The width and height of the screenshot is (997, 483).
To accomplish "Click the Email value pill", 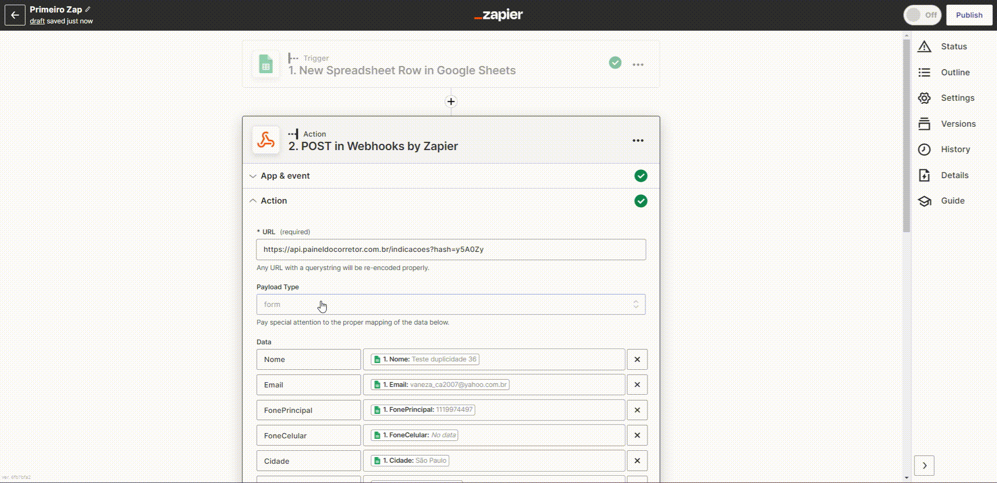I will point(440,385).
